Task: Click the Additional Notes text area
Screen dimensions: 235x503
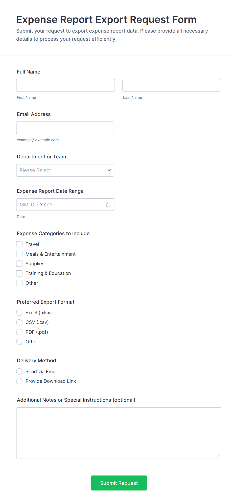Action: point(119,433)
